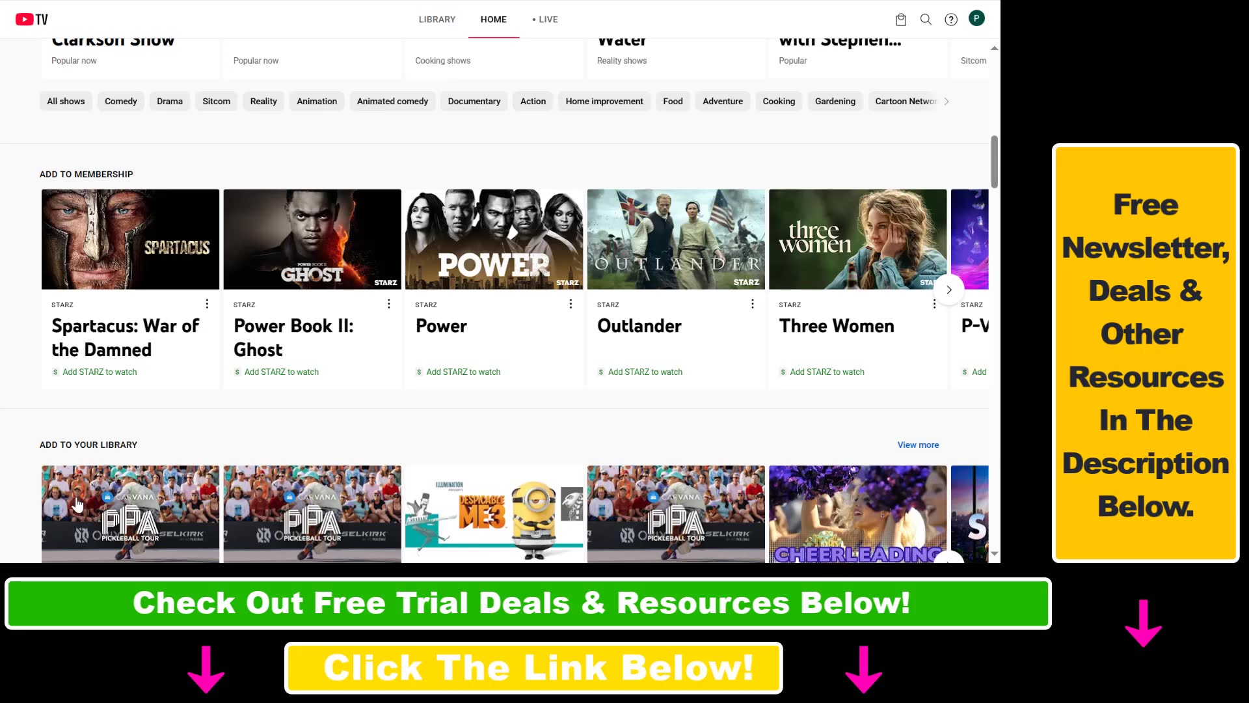1249x703 pixels.
Task: Select the Comedy filter chip
Action: point(121,101)
